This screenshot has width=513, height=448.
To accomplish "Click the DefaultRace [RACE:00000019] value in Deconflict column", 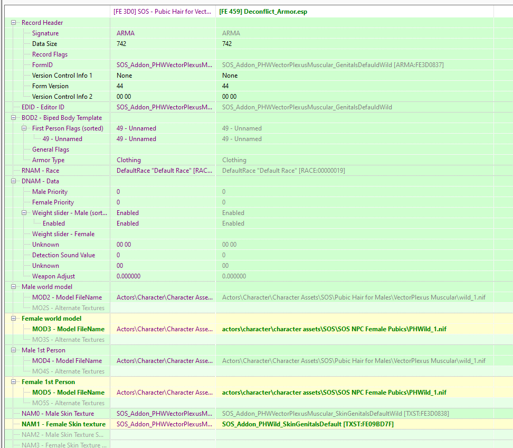I will [283, 171].
